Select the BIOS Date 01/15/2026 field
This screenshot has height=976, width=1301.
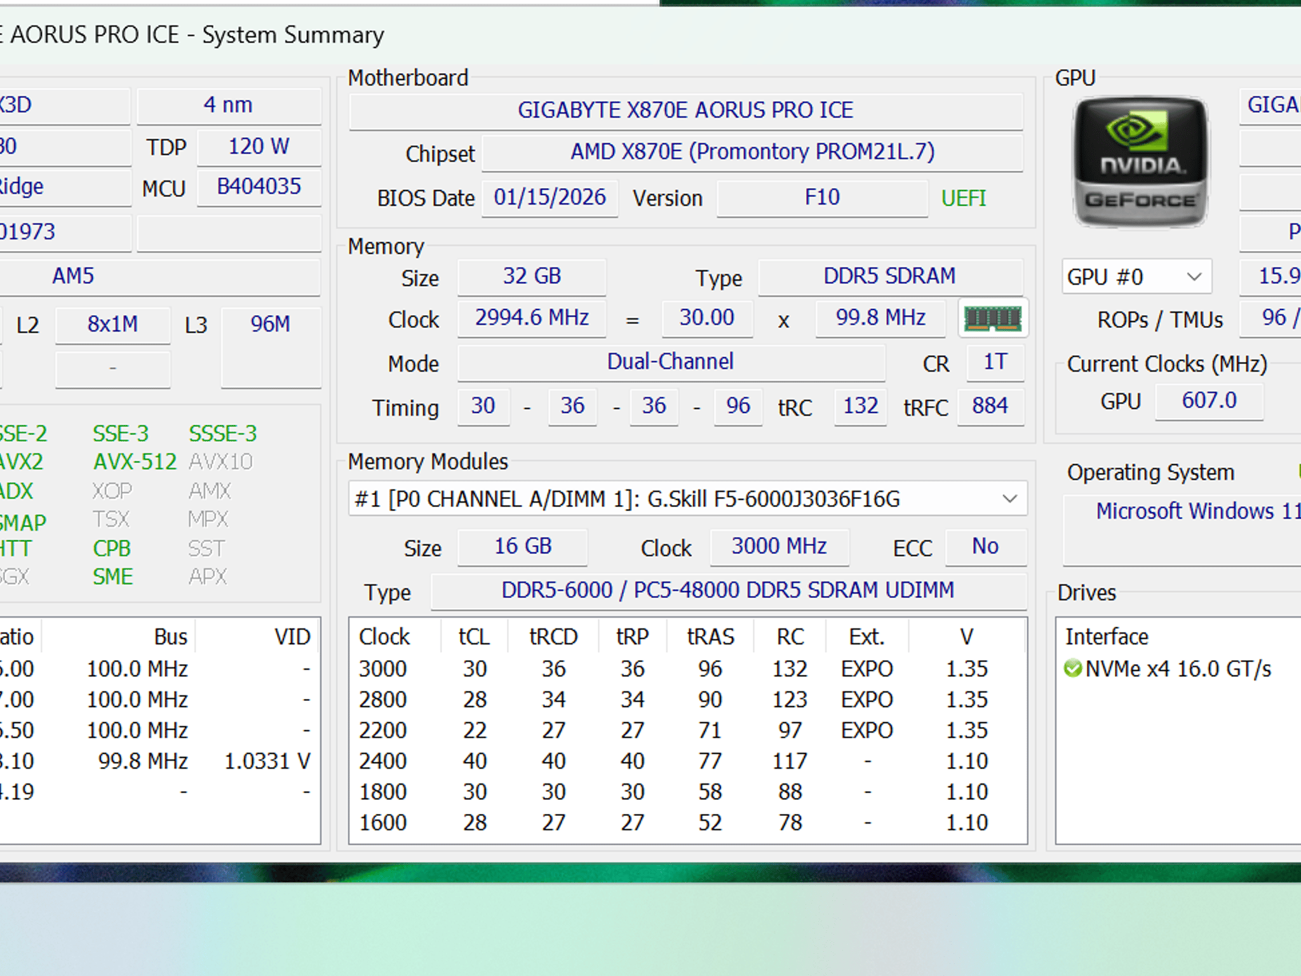(x=549, y=198)
